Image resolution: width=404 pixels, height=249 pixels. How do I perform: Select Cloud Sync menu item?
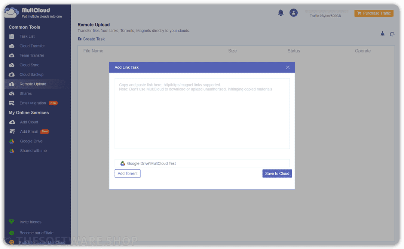pos(30,65)
